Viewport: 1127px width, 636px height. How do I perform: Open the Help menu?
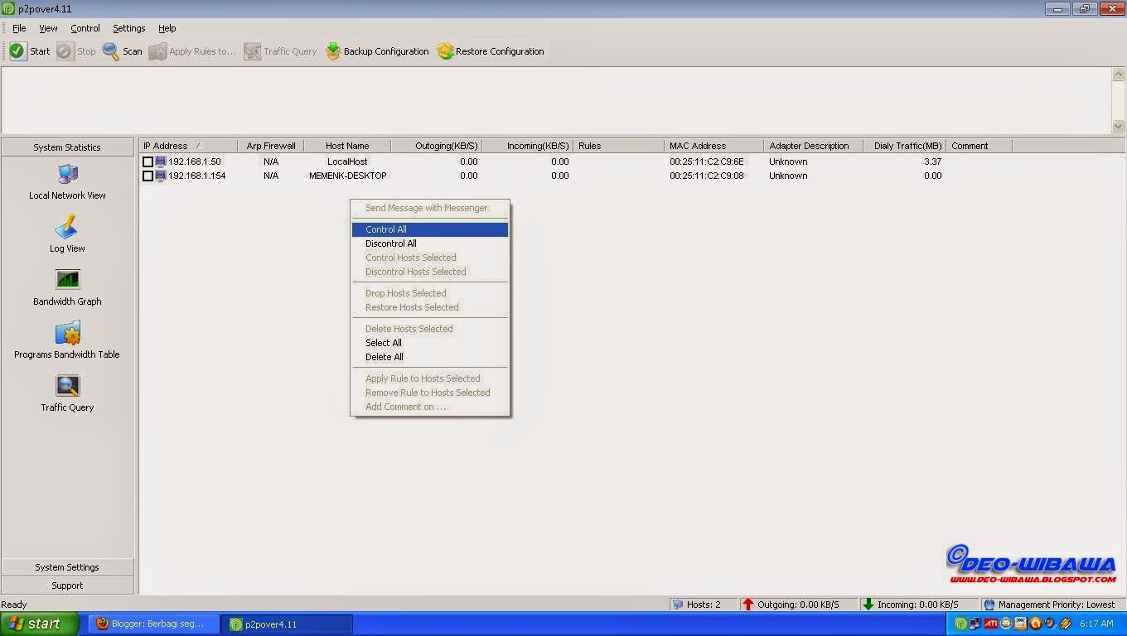click(167, 28)
